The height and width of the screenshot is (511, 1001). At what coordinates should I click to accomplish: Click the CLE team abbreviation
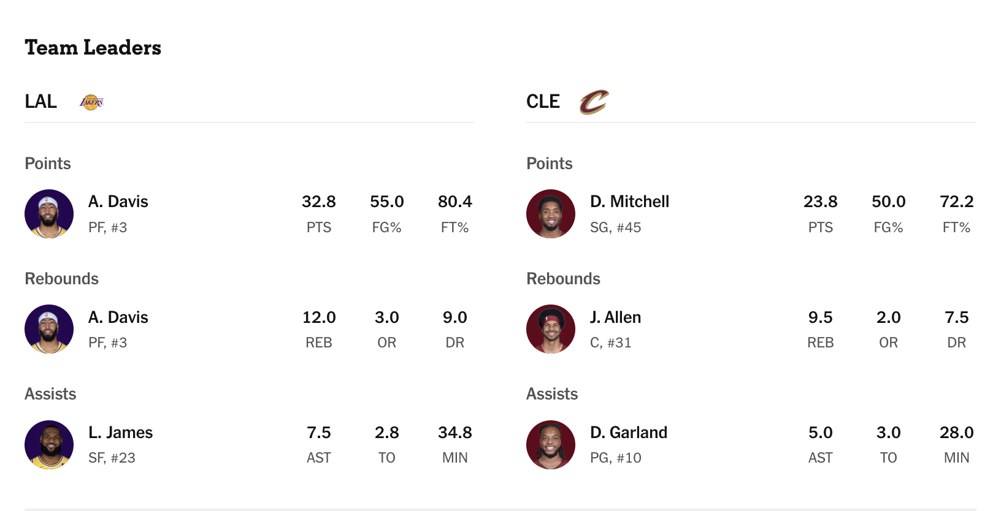(543, 102)
